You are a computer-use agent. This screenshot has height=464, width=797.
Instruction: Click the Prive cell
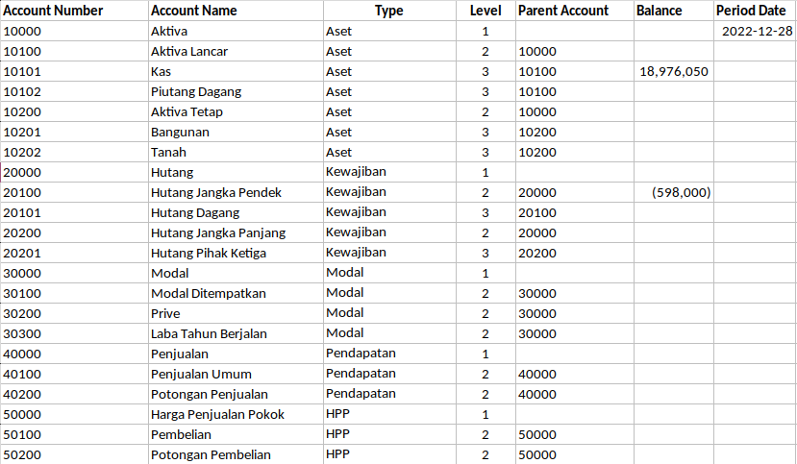pyautogui.click(x=236, y=314)
